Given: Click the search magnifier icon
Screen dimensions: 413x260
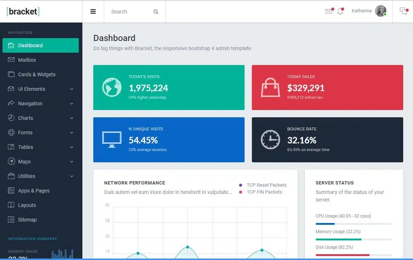Looking at the screenshot, I should point(156,12).
